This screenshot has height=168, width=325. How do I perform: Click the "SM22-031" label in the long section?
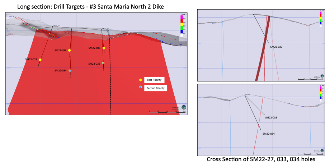pos(94,48)
